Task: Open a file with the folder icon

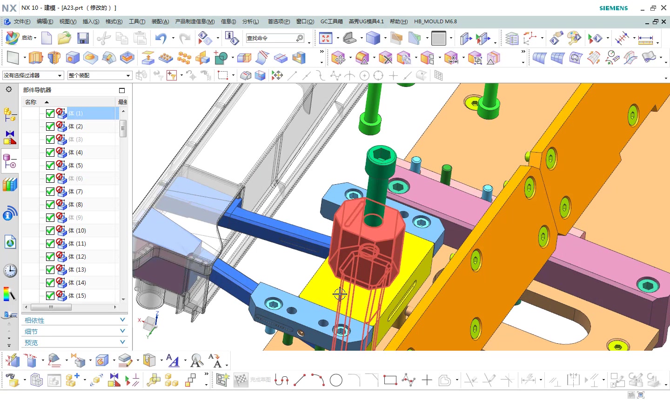Action: coord(64,38)
